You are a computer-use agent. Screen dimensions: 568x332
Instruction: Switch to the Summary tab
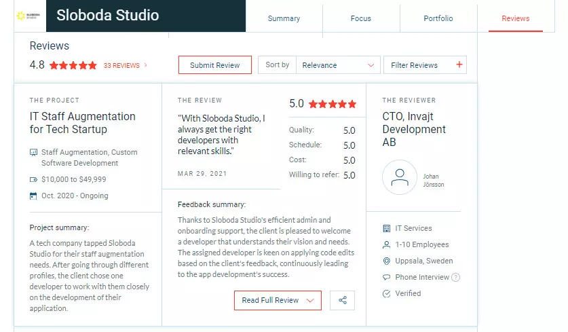(284, 18)
